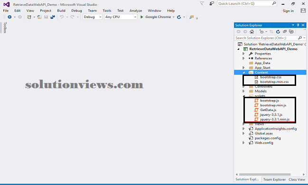The width and height of the screenshot is (308, 185).
Task: Click the Solution Explorer Back icon
Action: tap(238, 32)
